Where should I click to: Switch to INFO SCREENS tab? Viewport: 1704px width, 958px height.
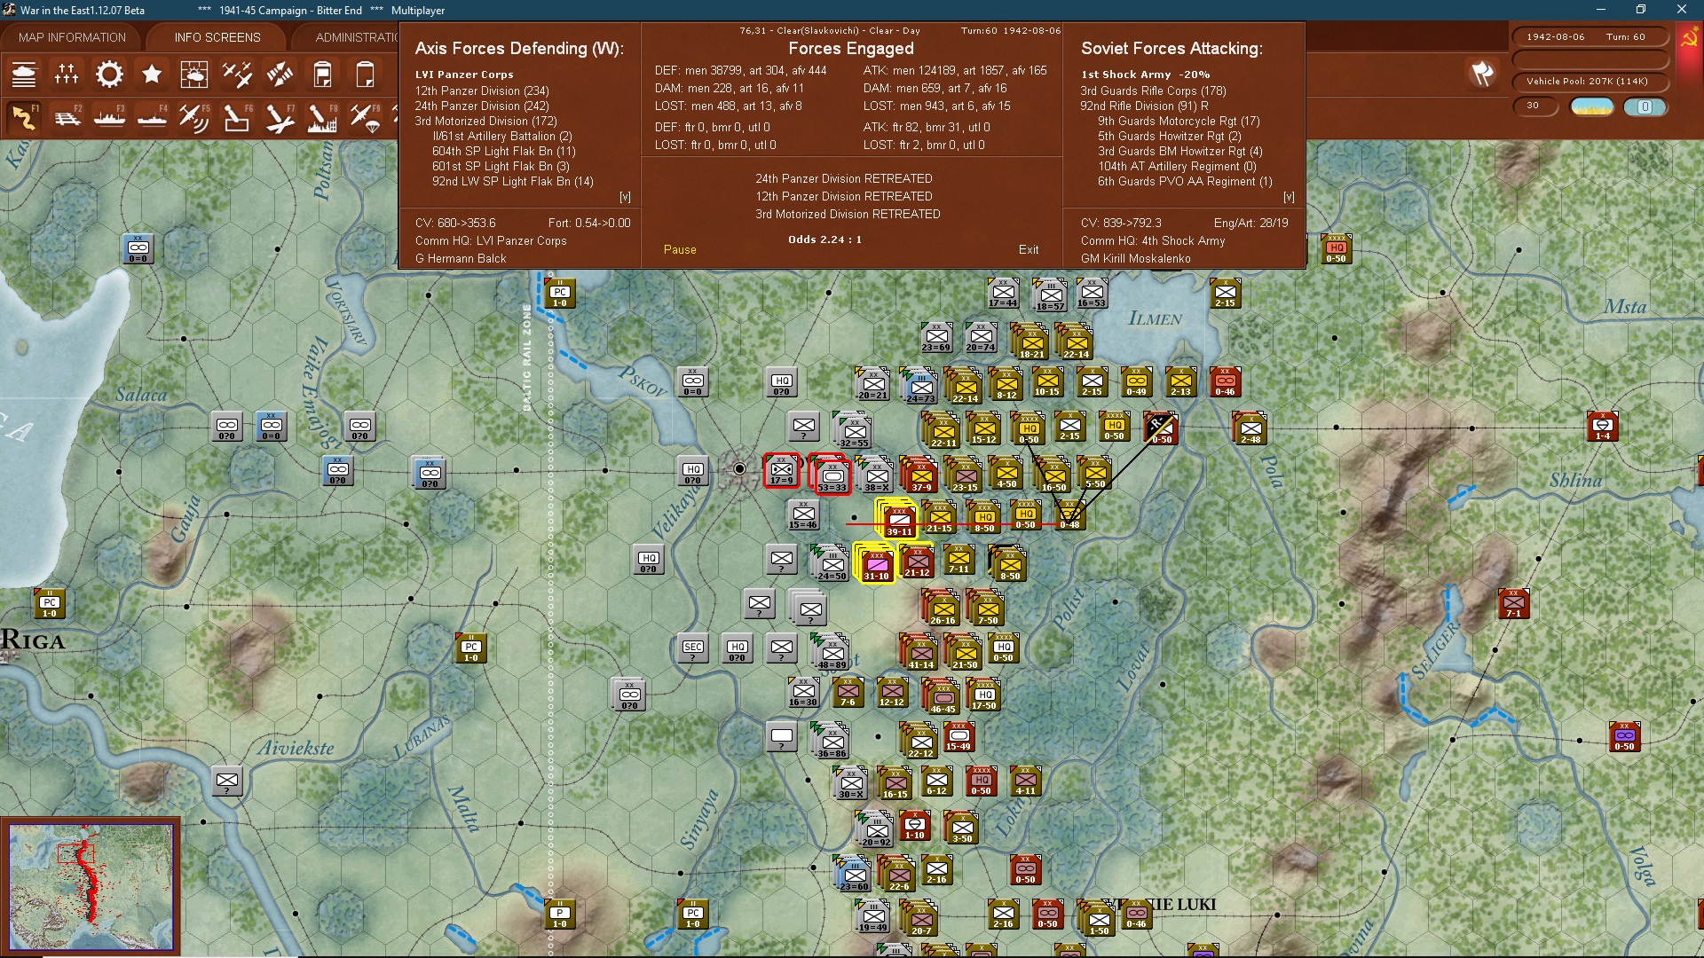[x=217, y=37]
